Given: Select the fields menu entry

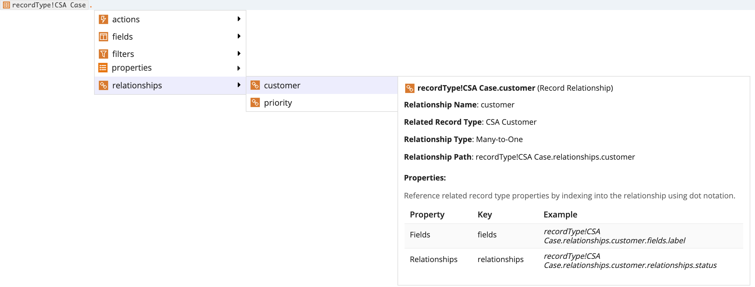Looking at the screenshot, I should [x=170, y=37].
